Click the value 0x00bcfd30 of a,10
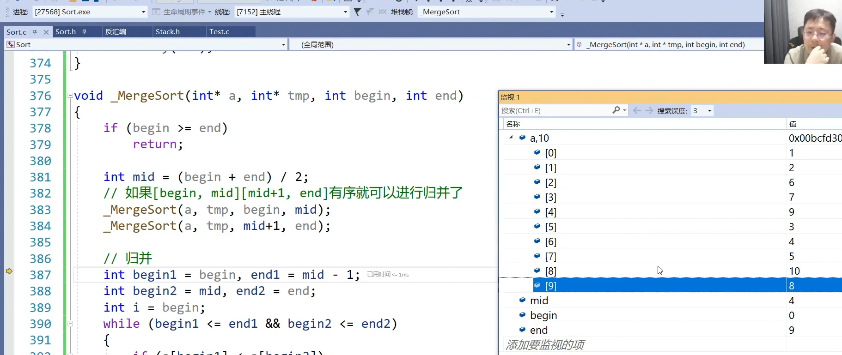Image resolution: width=842 pixels, height=355 pixels. 815,138
